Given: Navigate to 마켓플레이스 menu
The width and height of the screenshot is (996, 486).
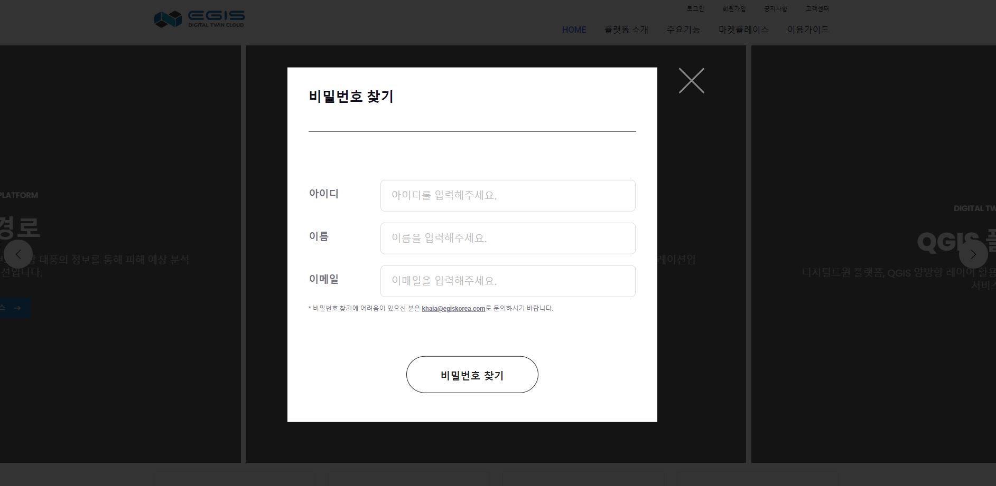Looking at the screenshot, I should (x=743, y=30).
